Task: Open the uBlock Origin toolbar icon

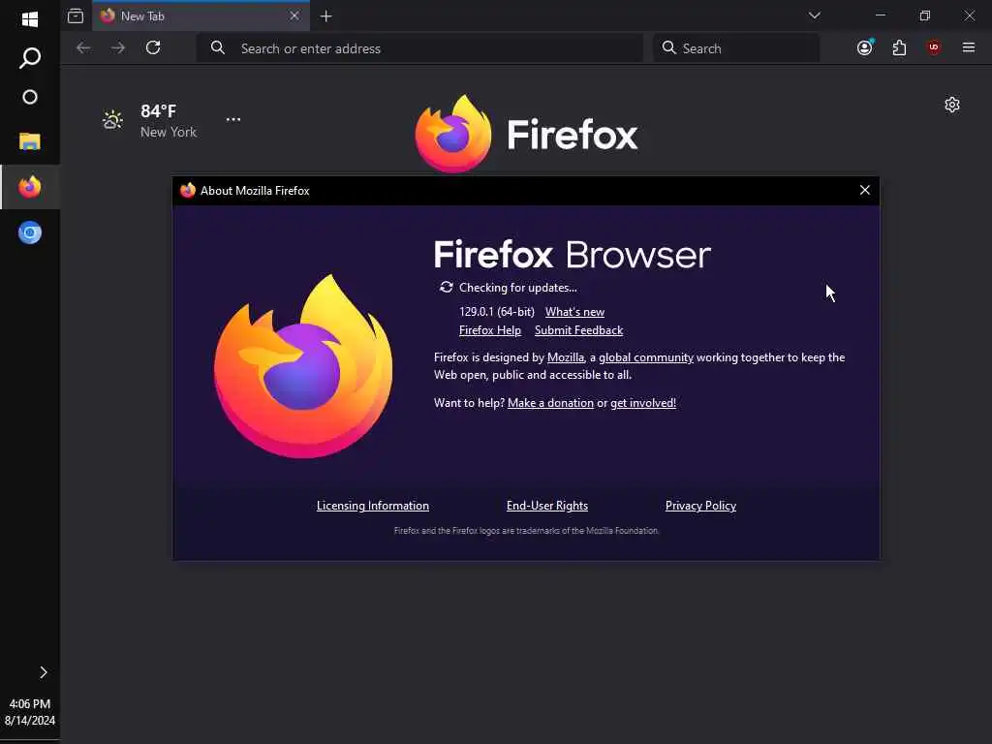Action: tap(934, 47)
